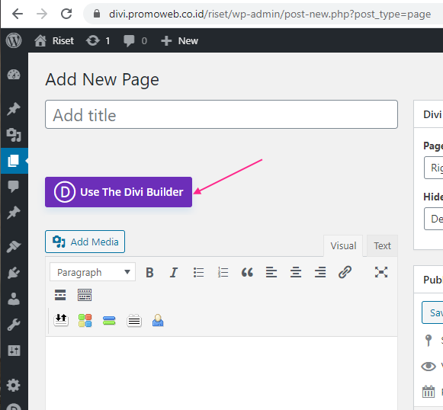Viewport: 443px width, 410px height.
Task: Click the address bar URL
Action: point(270,14)
